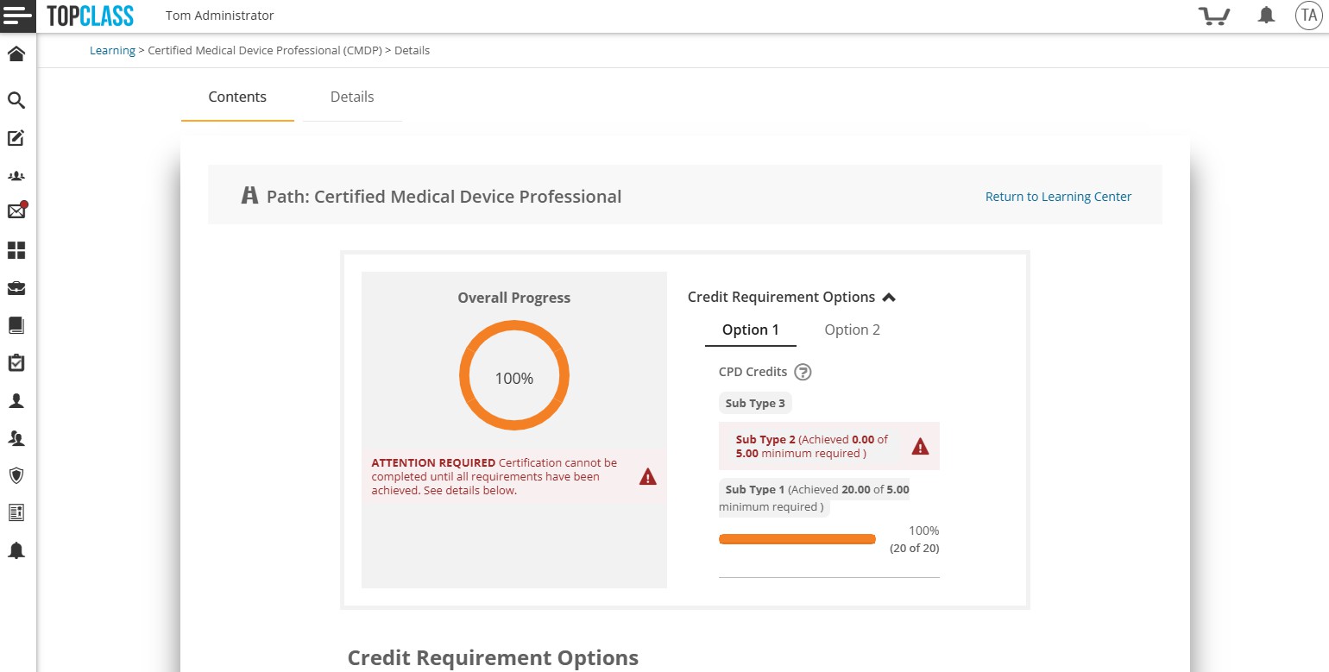Click the CPD Credits label
Screen dimensions: 1329x672
753,372
